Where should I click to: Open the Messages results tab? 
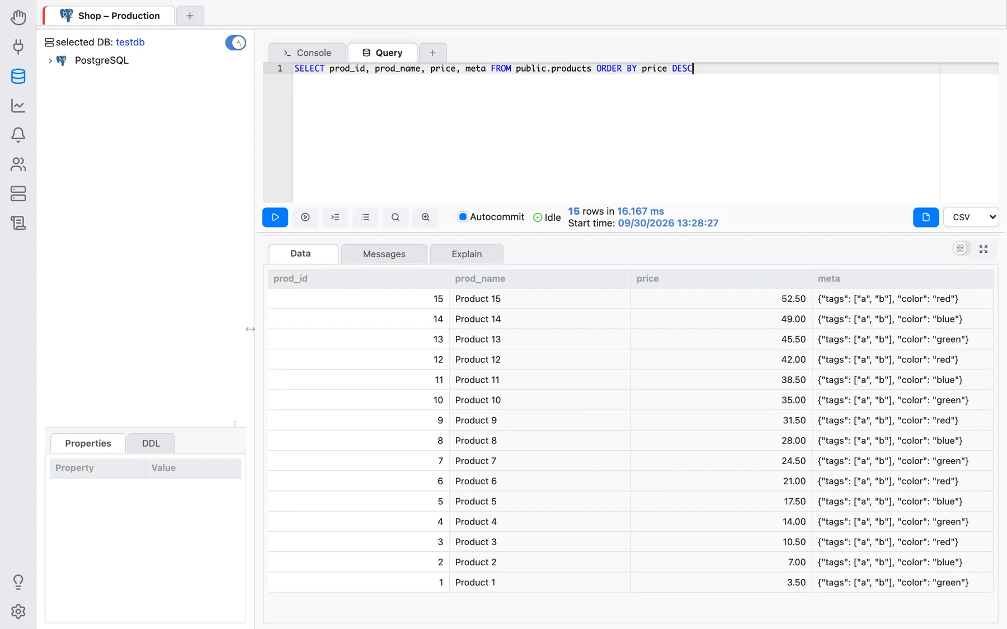(384, 254)
